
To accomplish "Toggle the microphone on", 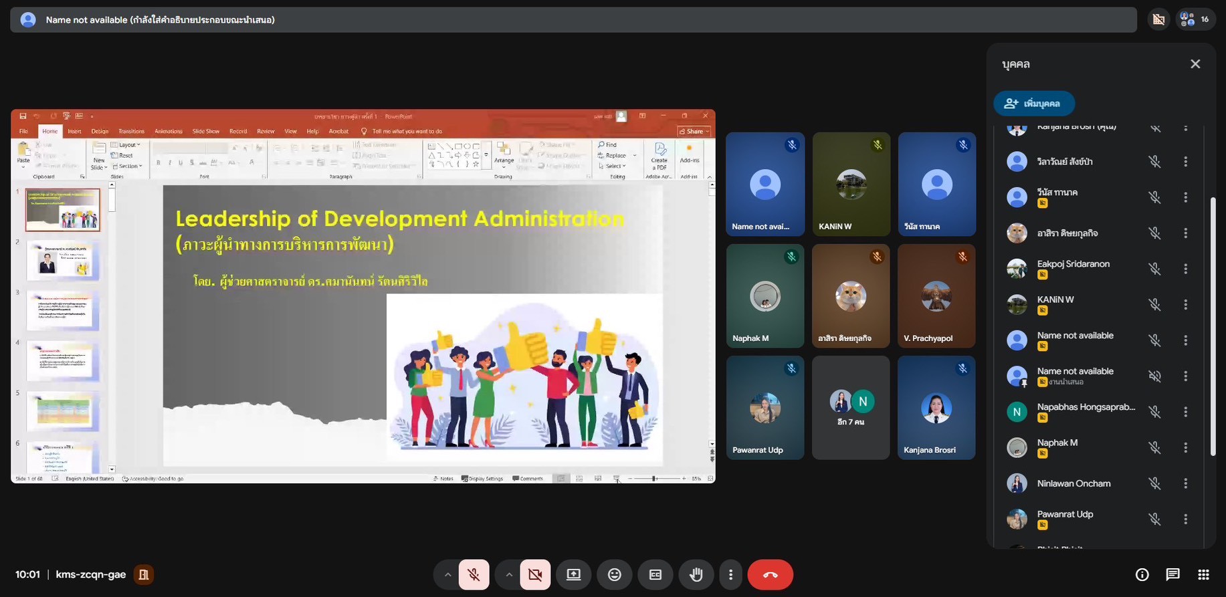I will click(474, 575).
